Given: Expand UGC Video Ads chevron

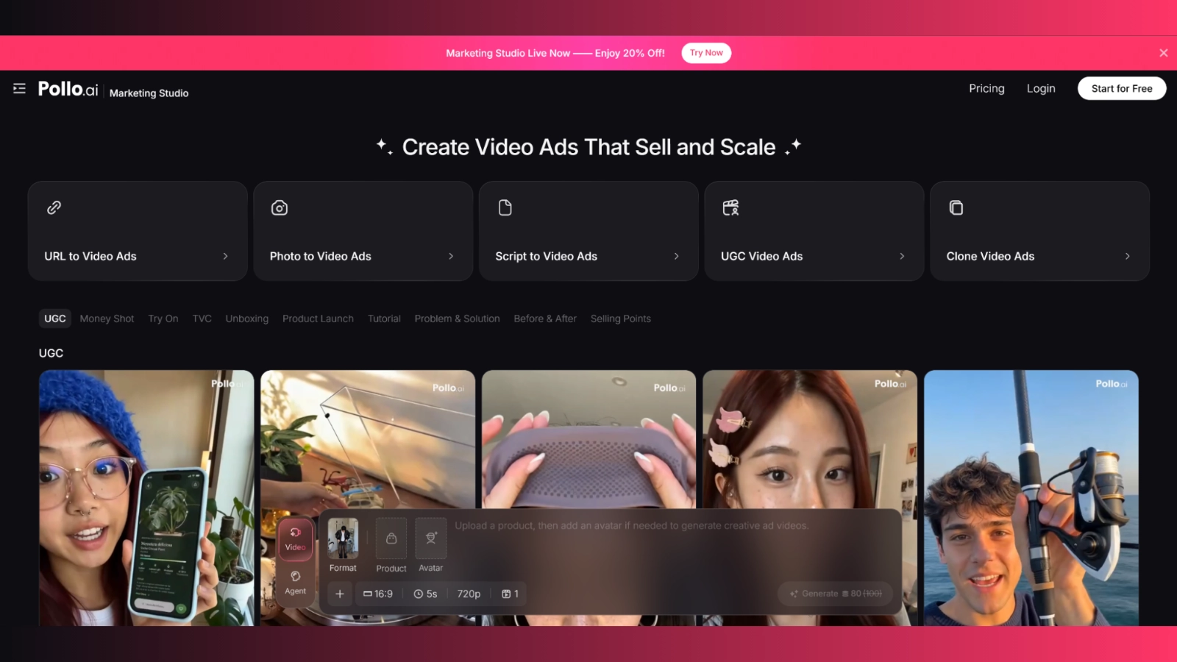Looking at the screenshot, I should pyautogui.click(x=902, y=256).
